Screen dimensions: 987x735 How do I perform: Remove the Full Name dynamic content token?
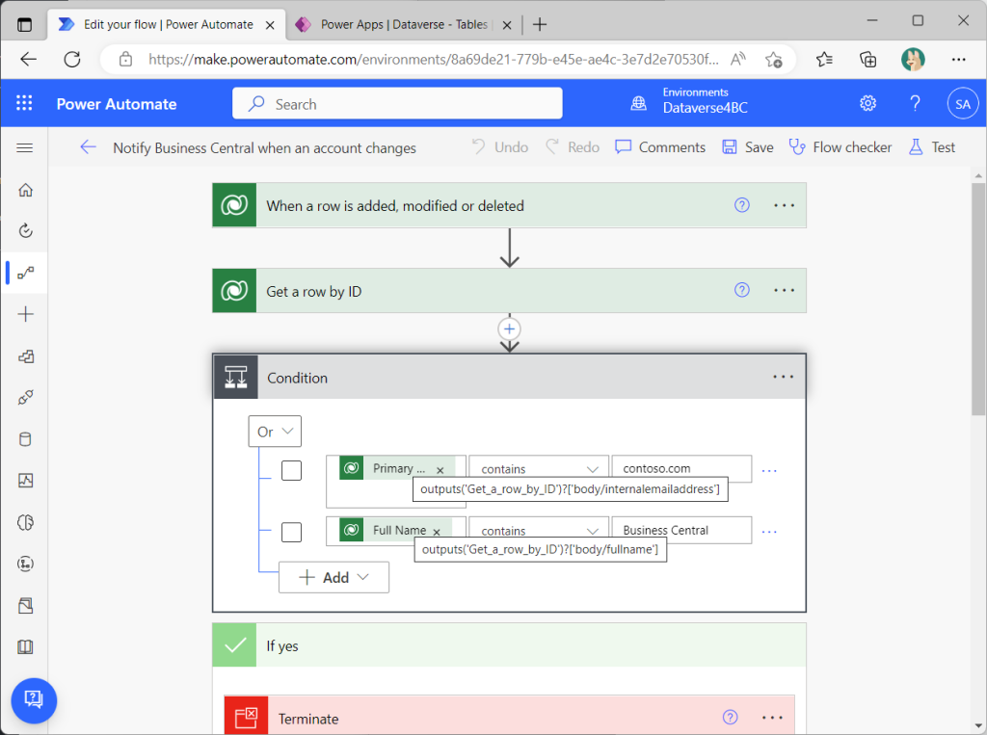click(x=437, y=532)
